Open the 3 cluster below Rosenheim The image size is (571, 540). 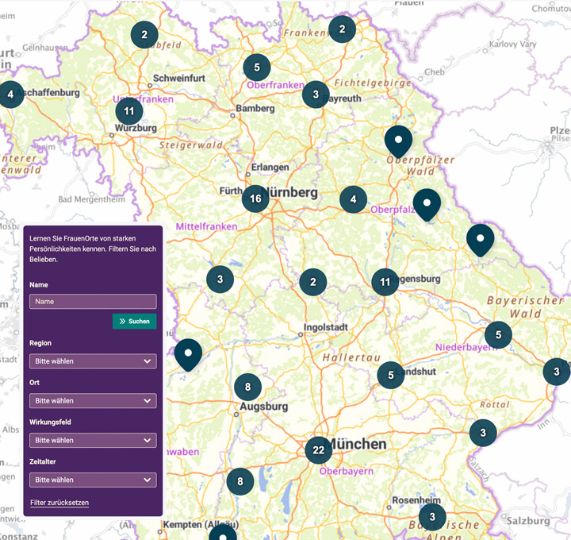click(432, 517)
